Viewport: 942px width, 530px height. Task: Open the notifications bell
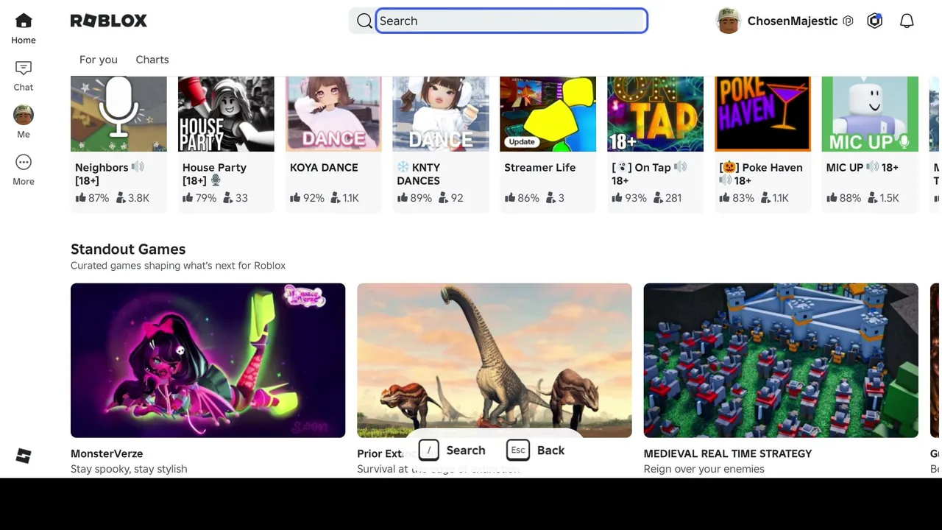[907, 21]
